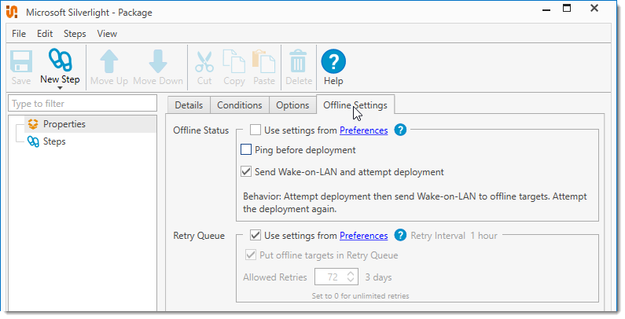Click the Type to filter search box

click(83, 104)
